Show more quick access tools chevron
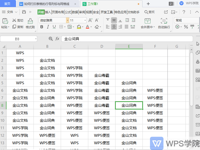This screenshot has height=150, width=200. click(30, 12)
